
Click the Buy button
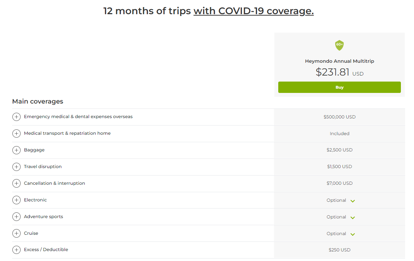tap(339, 87)
